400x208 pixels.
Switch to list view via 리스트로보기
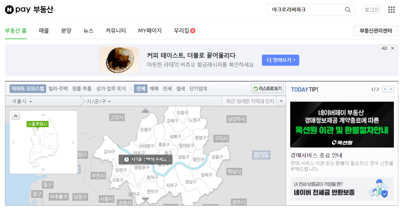click(267, 88)
